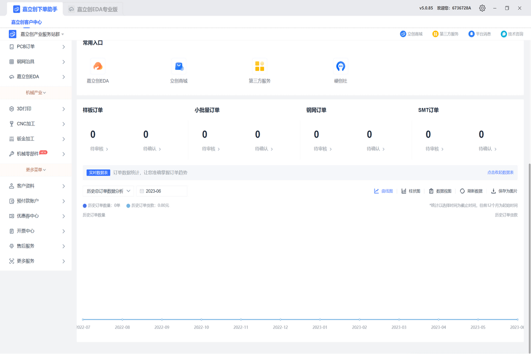This screenshot has width=531, height=354.
Task: Click the PCB订单 sidebar icon
Action: (x=11, y=47)
